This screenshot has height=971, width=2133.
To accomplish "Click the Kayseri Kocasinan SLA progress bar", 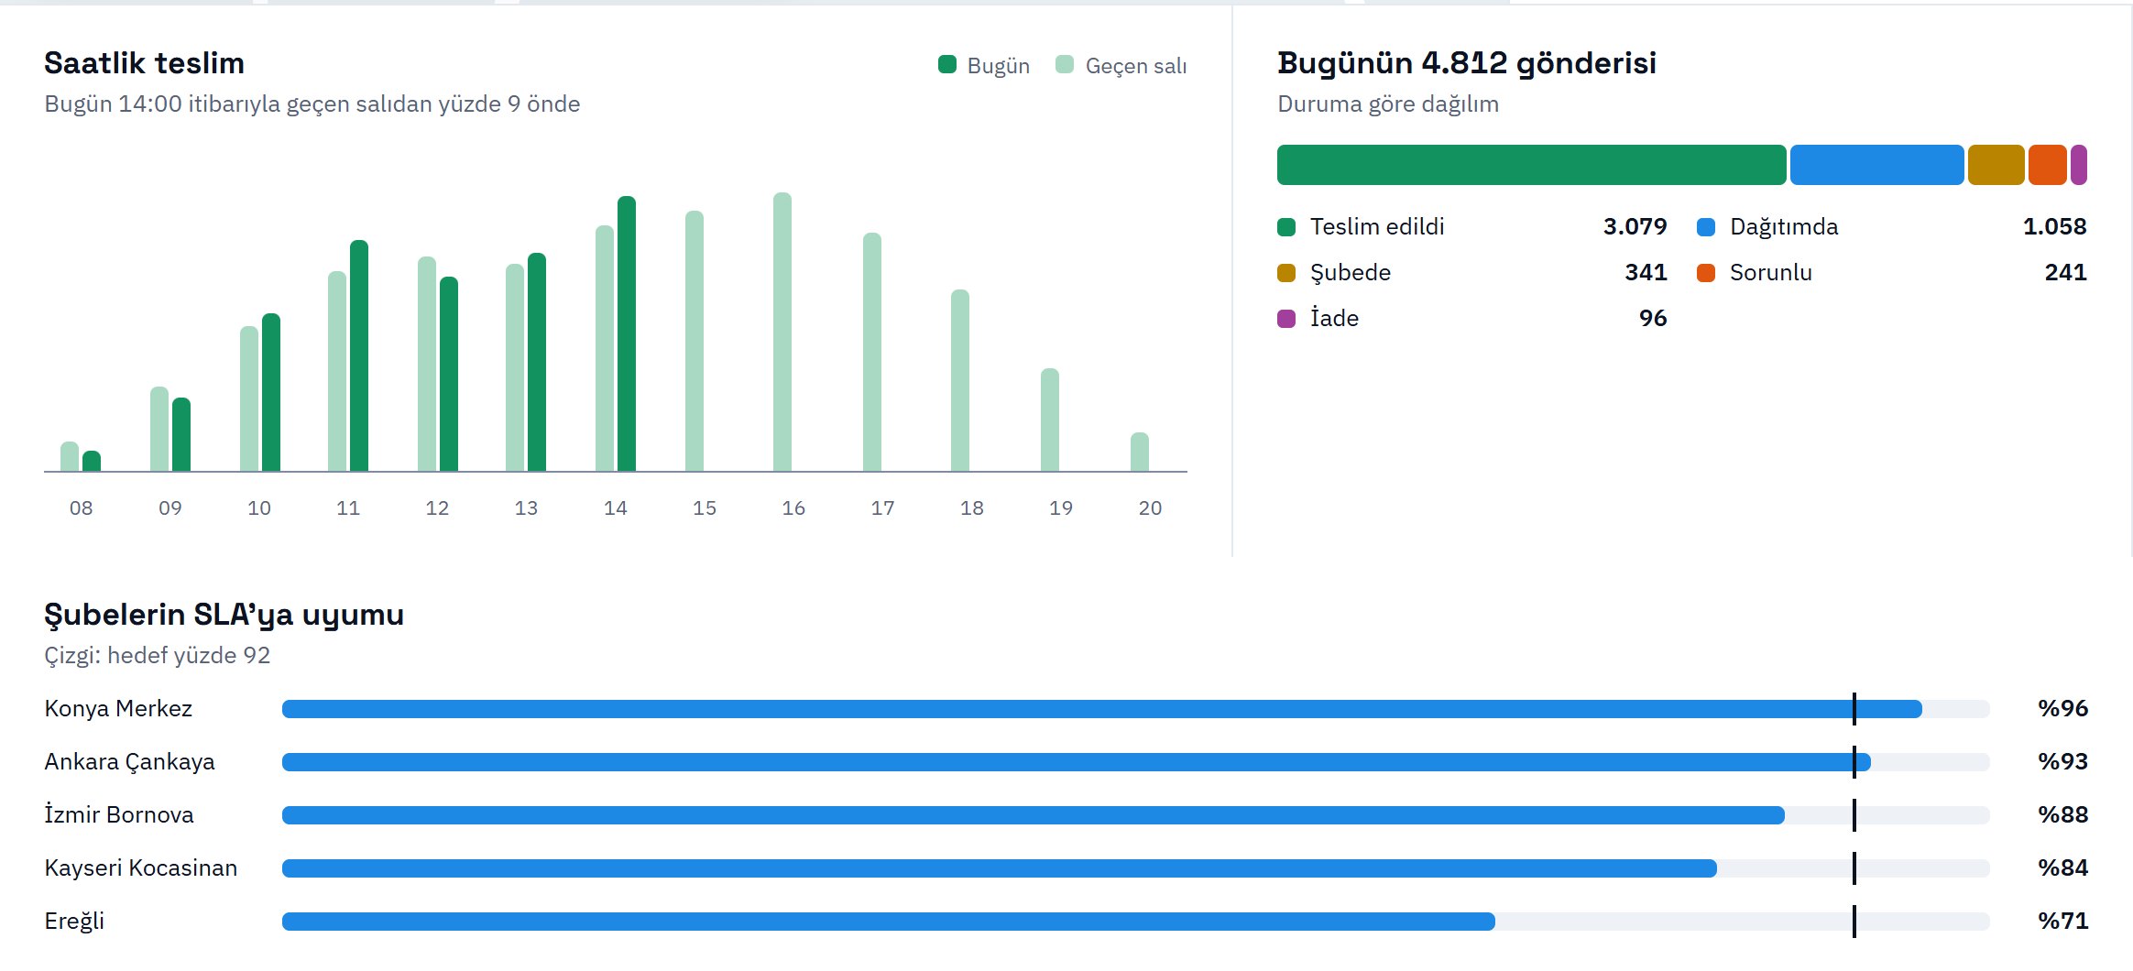I will point(1136,868).
